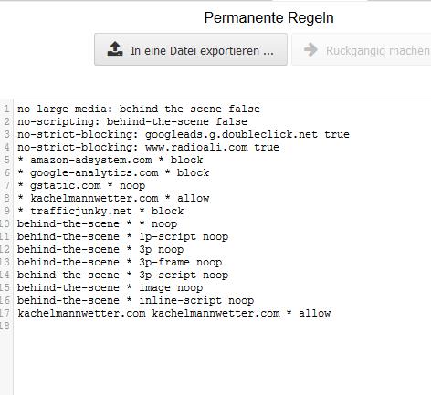
Task: Click the gstatic.com noop rule
Action: (x=81, y=185)
